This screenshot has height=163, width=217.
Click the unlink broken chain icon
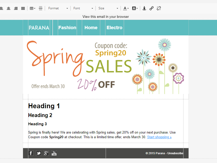159,8
